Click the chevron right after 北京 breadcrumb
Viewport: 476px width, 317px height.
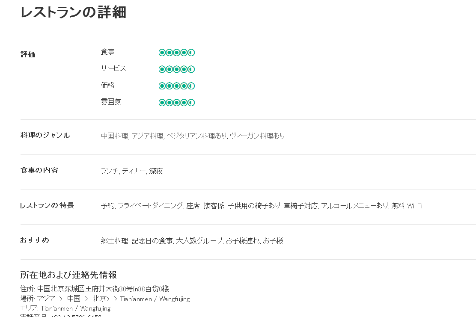click(115, 299)
